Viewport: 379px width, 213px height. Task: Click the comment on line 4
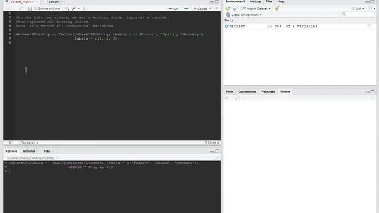[65, 26]
